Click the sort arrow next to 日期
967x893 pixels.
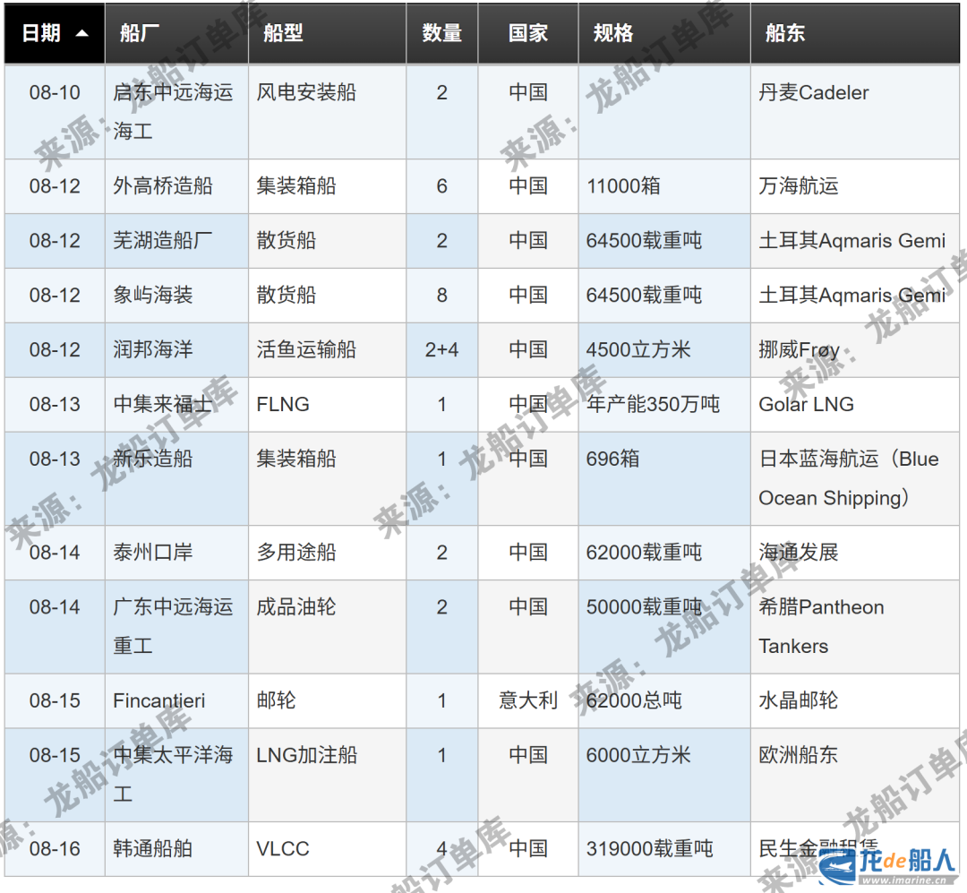(x=81, y=34)
